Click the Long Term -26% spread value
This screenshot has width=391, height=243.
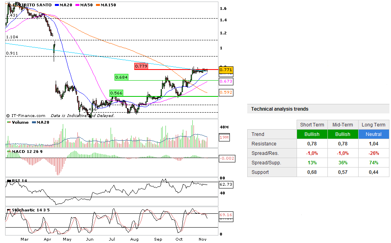(x=374, y=153)
